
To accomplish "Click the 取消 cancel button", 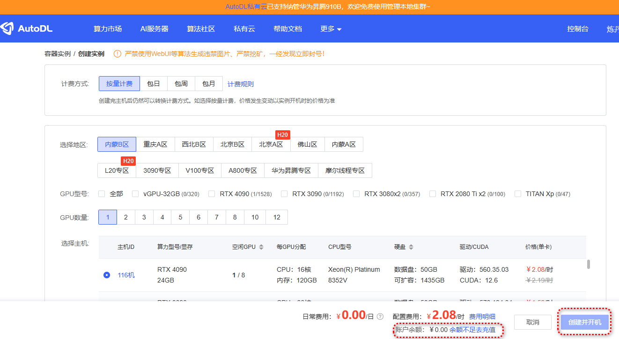I will tap(533, 322).
